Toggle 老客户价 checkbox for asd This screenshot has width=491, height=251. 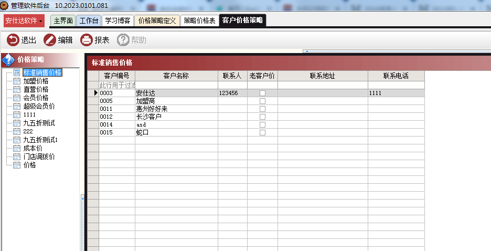click(262, 124)
